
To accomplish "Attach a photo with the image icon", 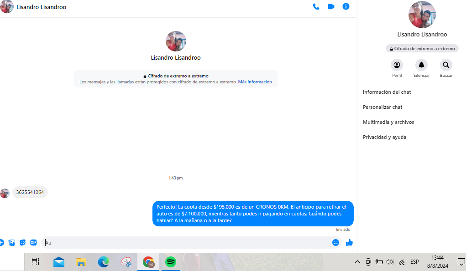I will [x=12, y=243].
